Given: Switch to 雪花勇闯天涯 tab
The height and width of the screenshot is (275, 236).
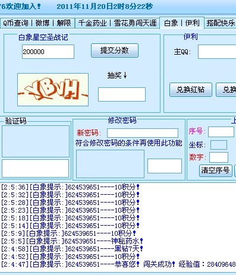Looking at the screenshot, I should coord(136,23).
